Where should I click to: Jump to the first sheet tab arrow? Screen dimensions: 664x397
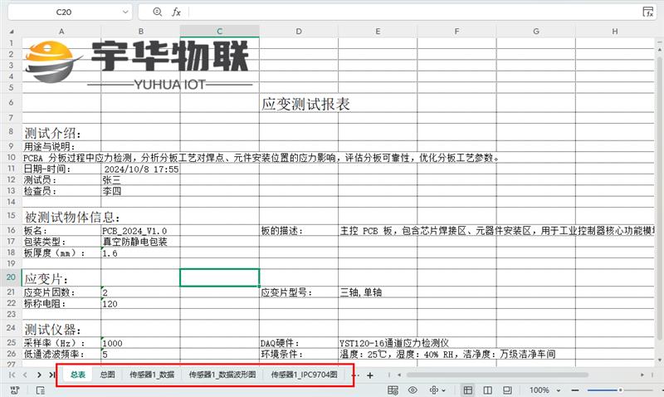[12, 375]
